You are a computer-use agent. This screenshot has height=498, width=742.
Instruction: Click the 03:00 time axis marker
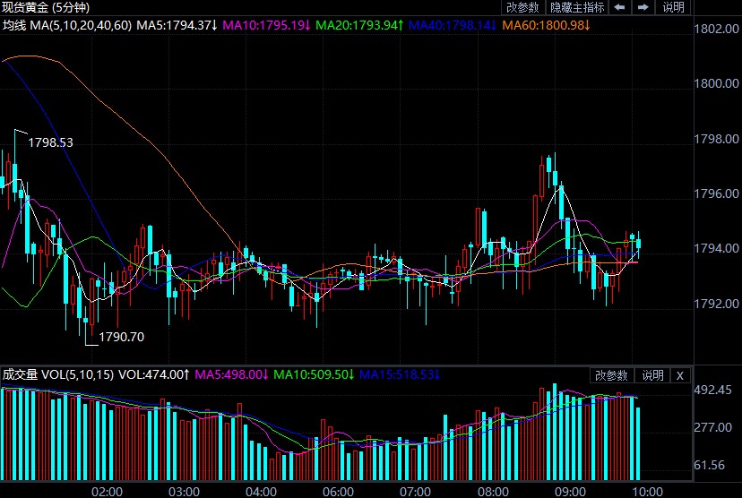[184, 492]
